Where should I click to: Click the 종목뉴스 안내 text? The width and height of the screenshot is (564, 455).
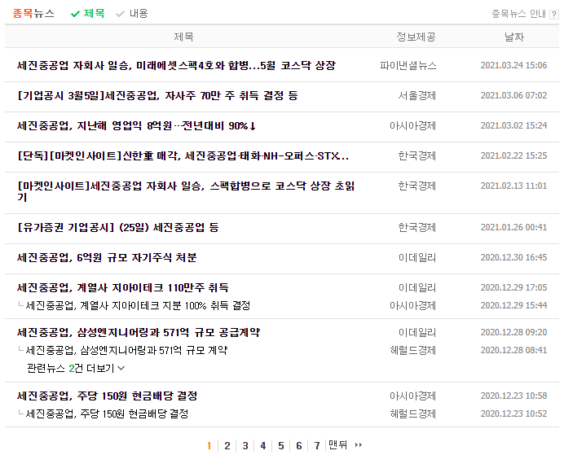click(518, 14)
